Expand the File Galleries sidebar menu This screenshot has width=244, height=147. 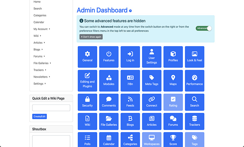pyautogui.click(x=42, y=63)
